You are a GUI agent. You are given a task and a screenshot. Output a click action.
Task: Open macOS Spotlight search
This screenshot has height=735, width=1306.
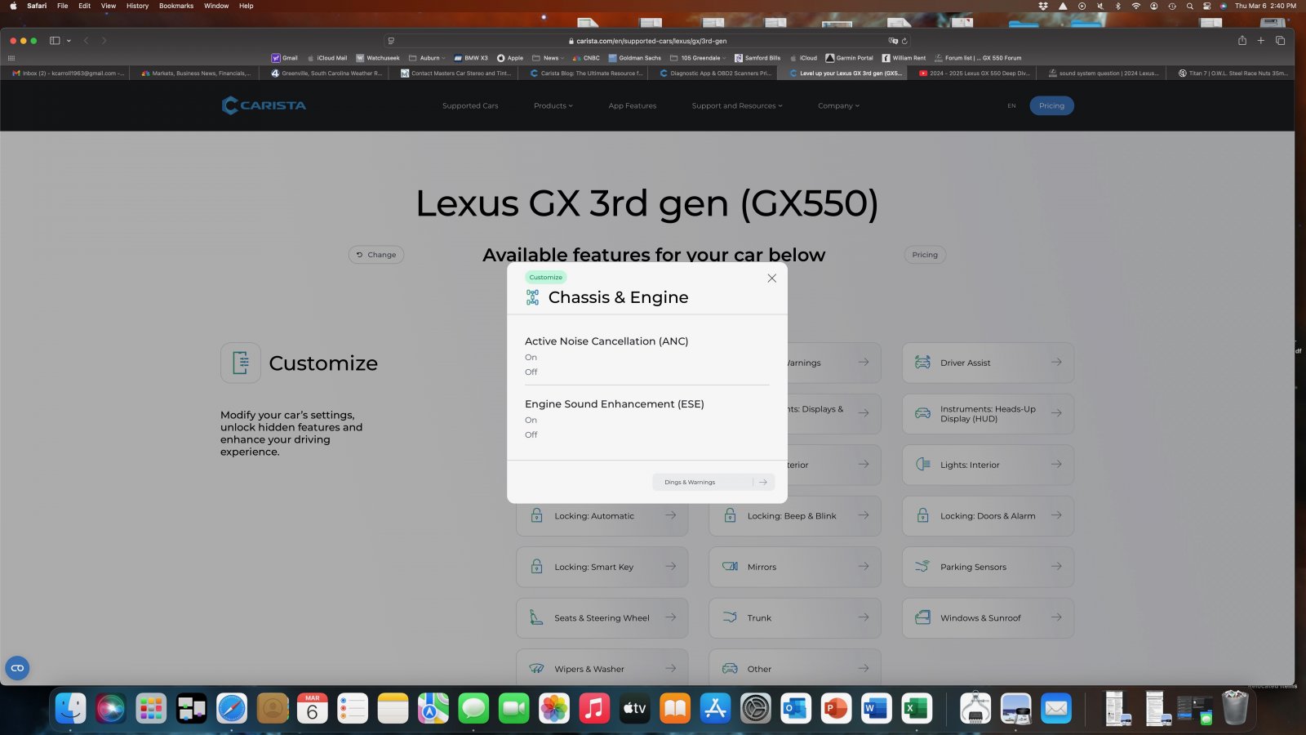click(1189, 6)
